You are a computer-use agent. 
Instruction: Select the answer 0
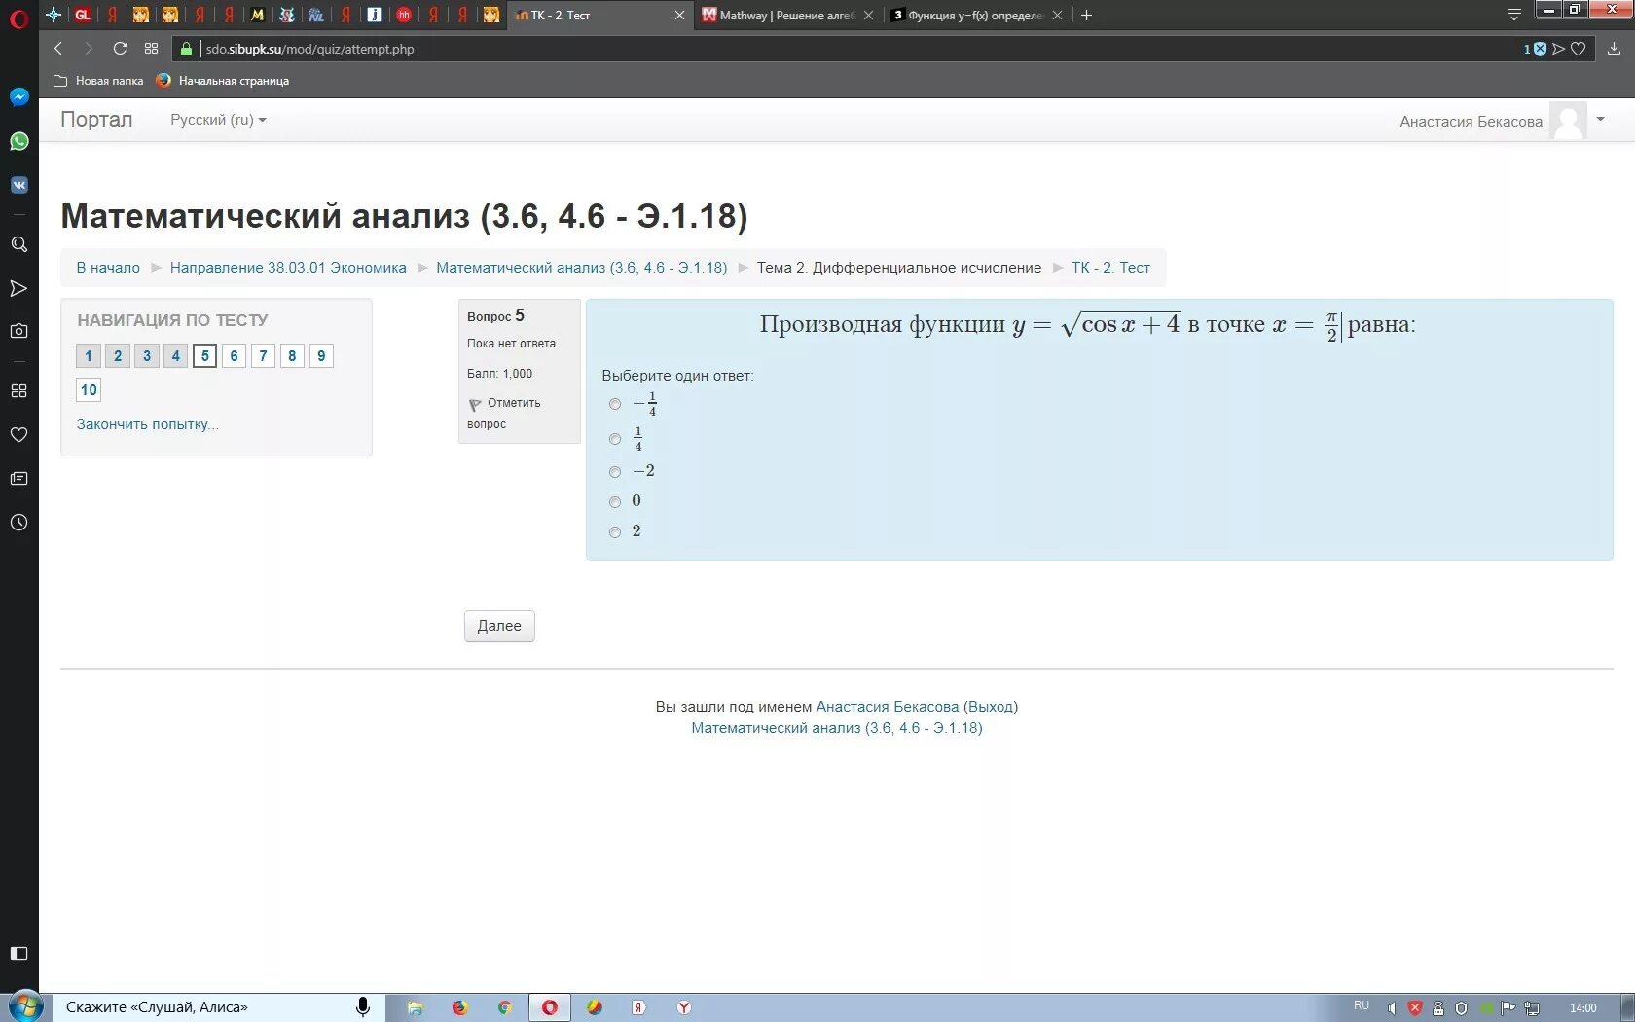615,502
